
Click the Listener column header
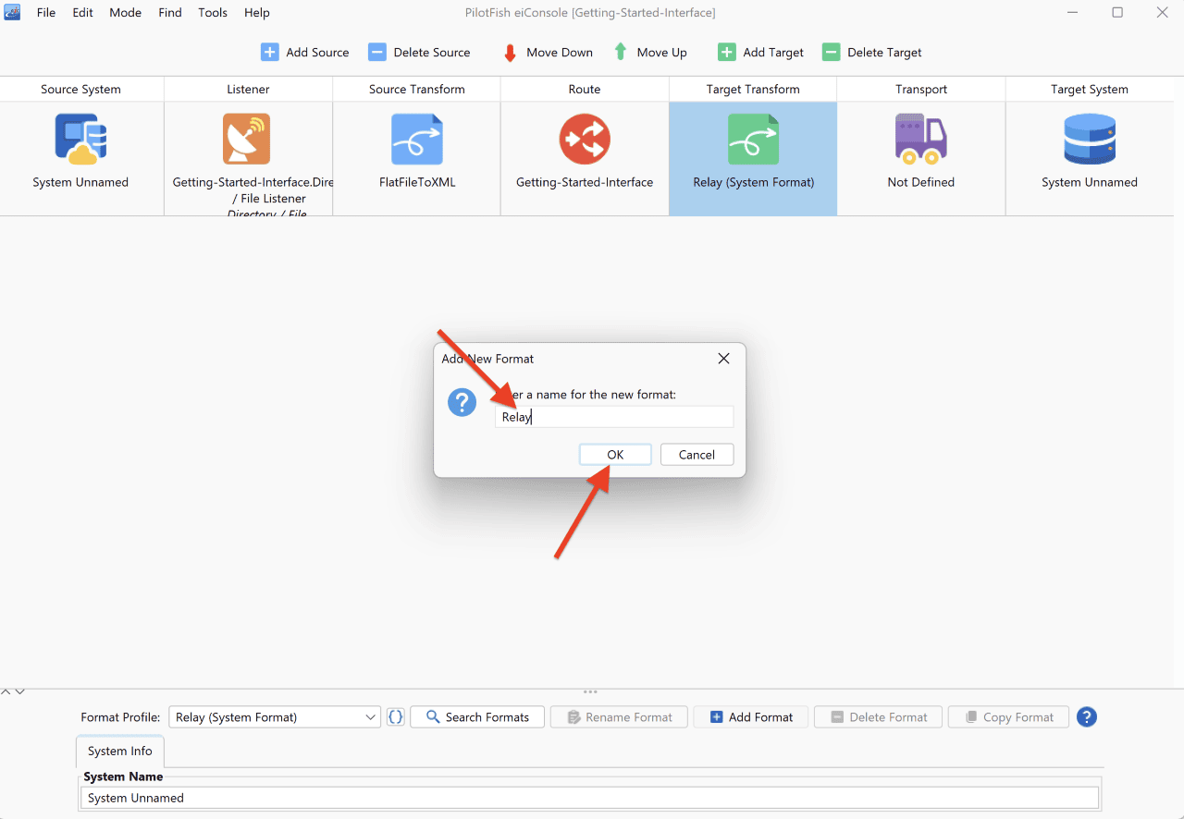point(248,89)
